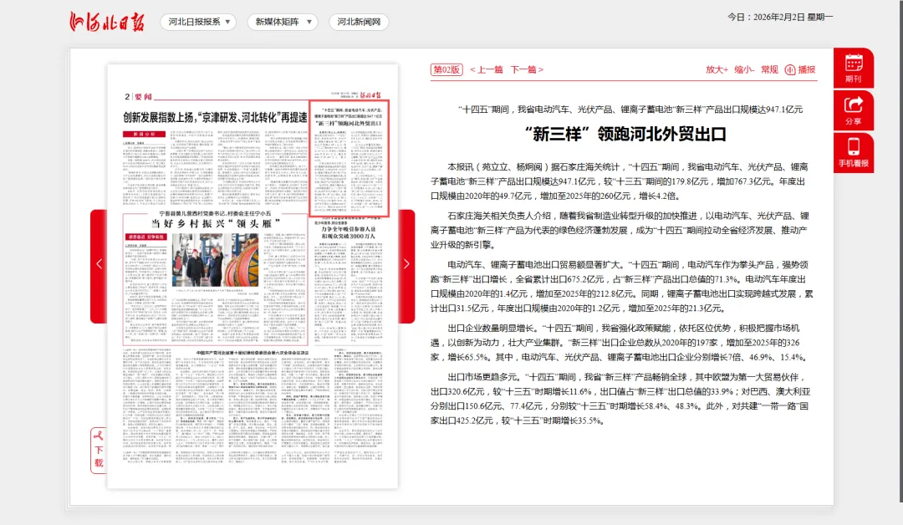903x525 pixels.
Task: Select highlighted 新三样 article on page thumbnail
Action: [349, 159]
